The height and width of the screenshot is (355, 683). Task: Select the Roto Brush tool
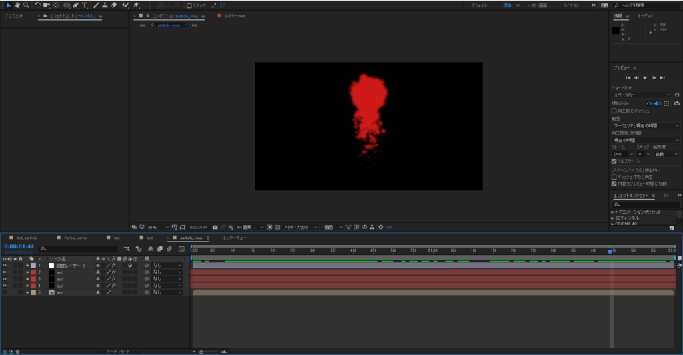point(125,5)
